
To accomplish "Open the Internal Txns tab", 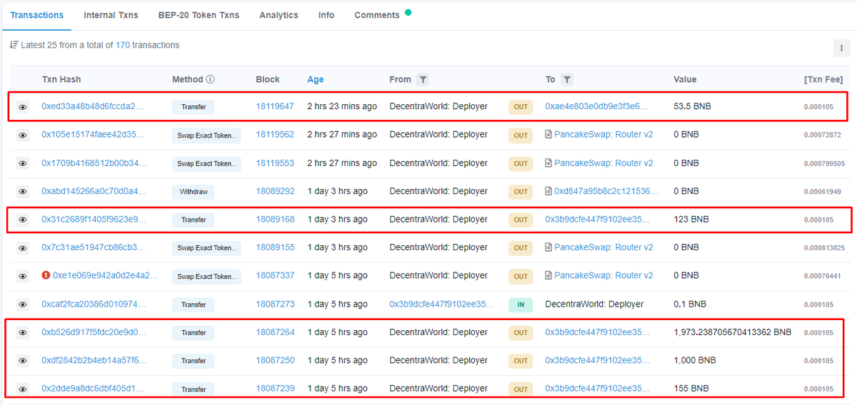I will pos(111,15).
